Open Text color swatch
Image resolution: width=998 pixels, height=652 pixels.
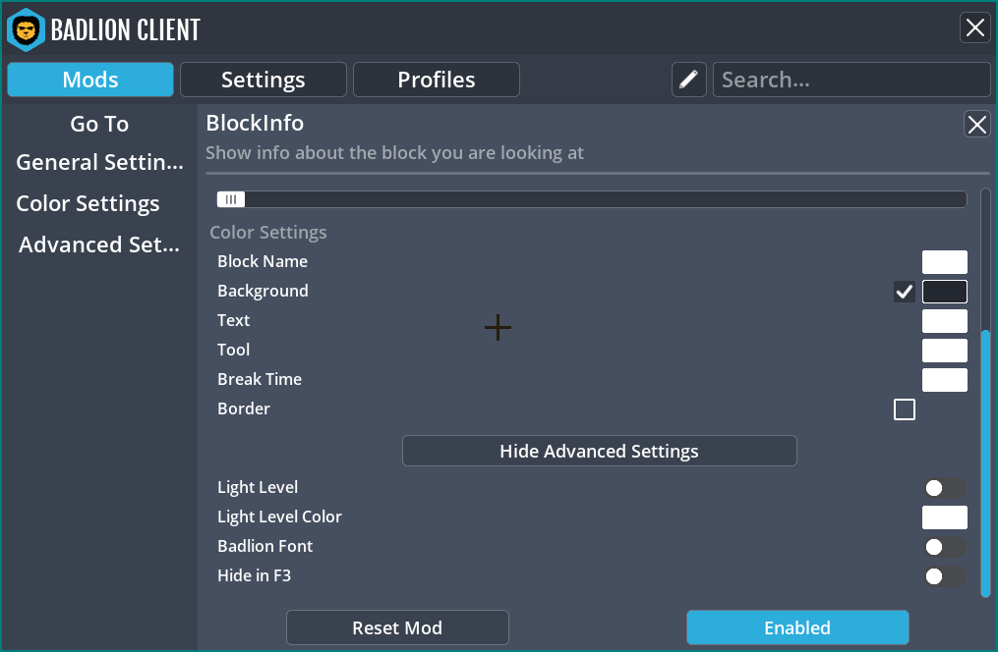945,321
